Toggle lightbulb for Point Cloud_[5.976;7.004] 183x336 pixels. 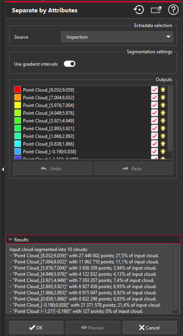tap(163, 105)
